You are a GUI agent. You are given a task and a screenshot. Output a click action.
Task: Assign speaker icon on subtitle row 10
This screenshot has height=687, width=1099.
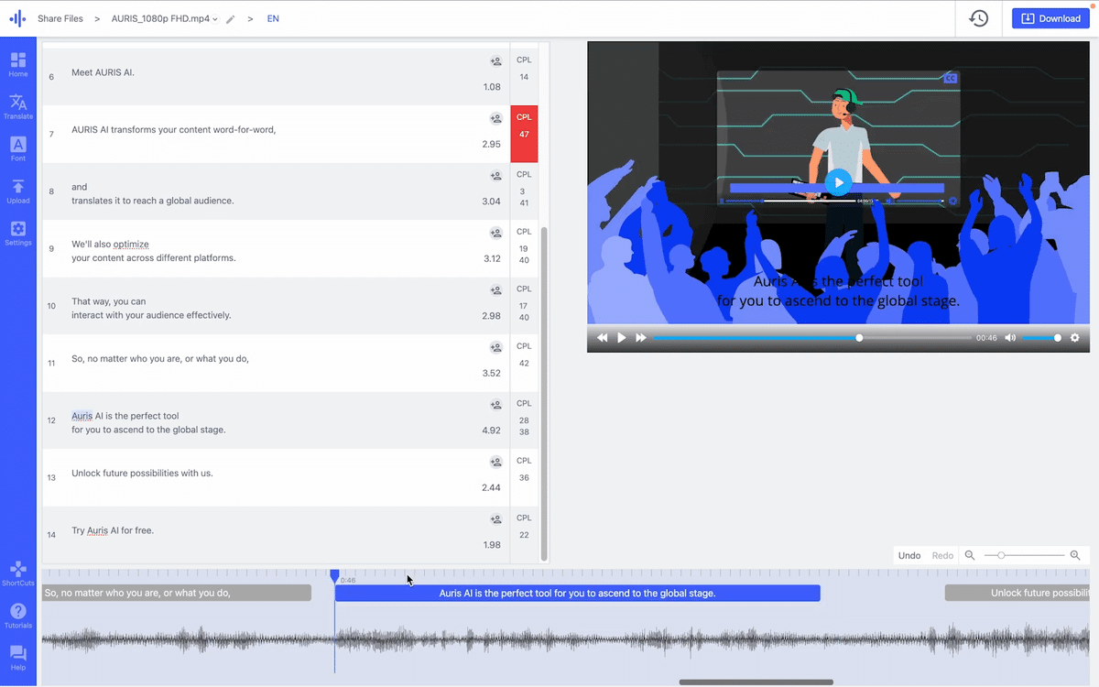pyautogui.click(x=495, y=290)
